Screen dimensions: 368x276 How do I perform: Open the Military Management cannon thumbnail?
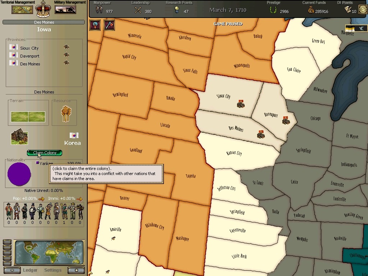tap(65, 10)
